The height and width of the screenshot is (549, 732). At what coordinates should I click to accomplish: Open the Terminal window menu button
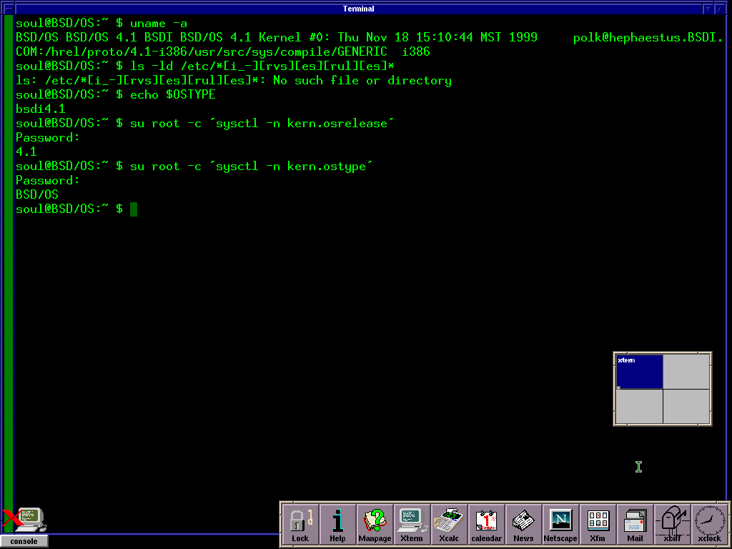click(9, 9)
